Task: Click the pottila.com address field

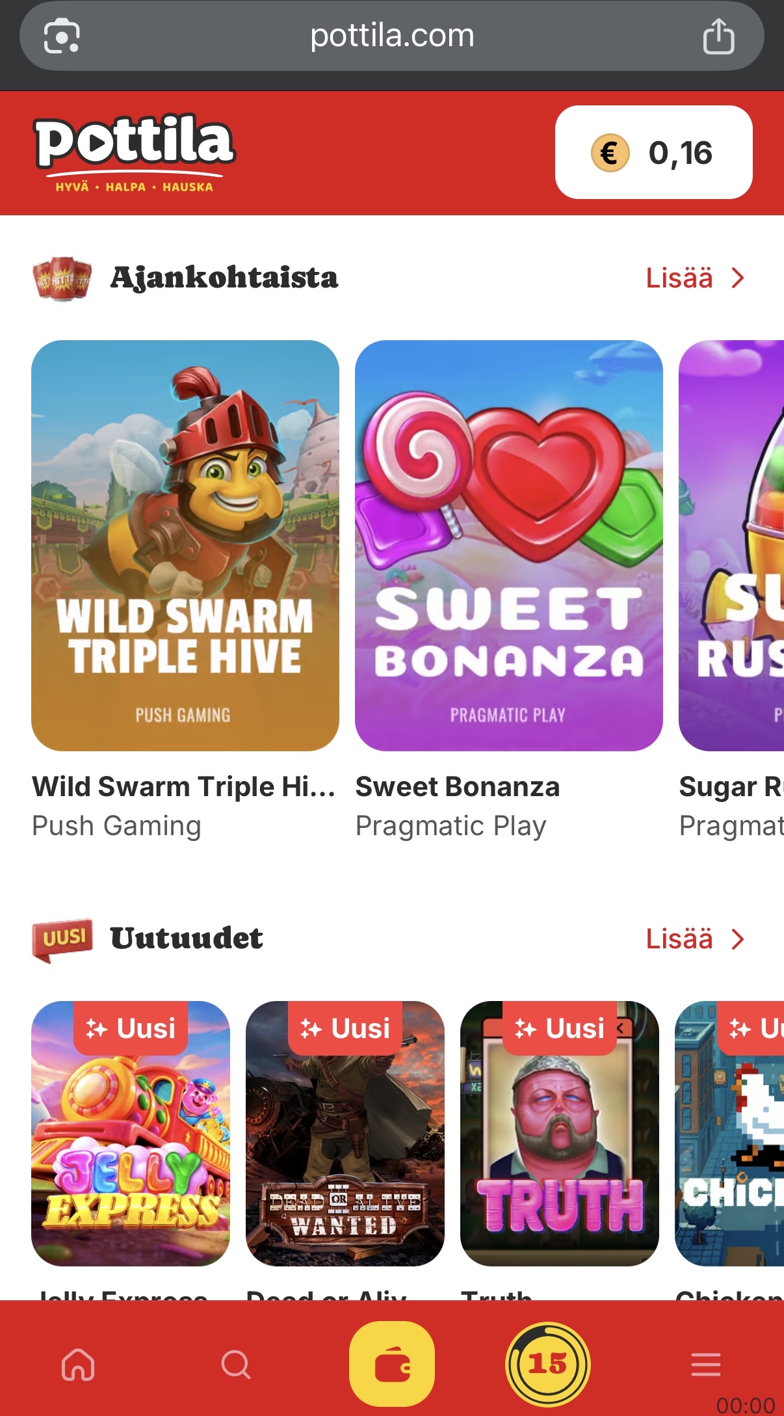Action: tap(392, 36)
